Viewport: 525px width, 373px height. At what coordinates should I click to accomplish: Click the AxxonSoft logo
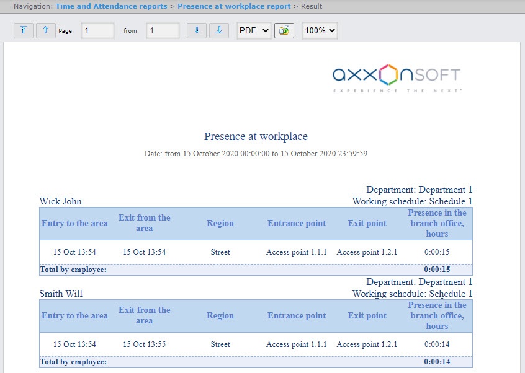(397, 77)
